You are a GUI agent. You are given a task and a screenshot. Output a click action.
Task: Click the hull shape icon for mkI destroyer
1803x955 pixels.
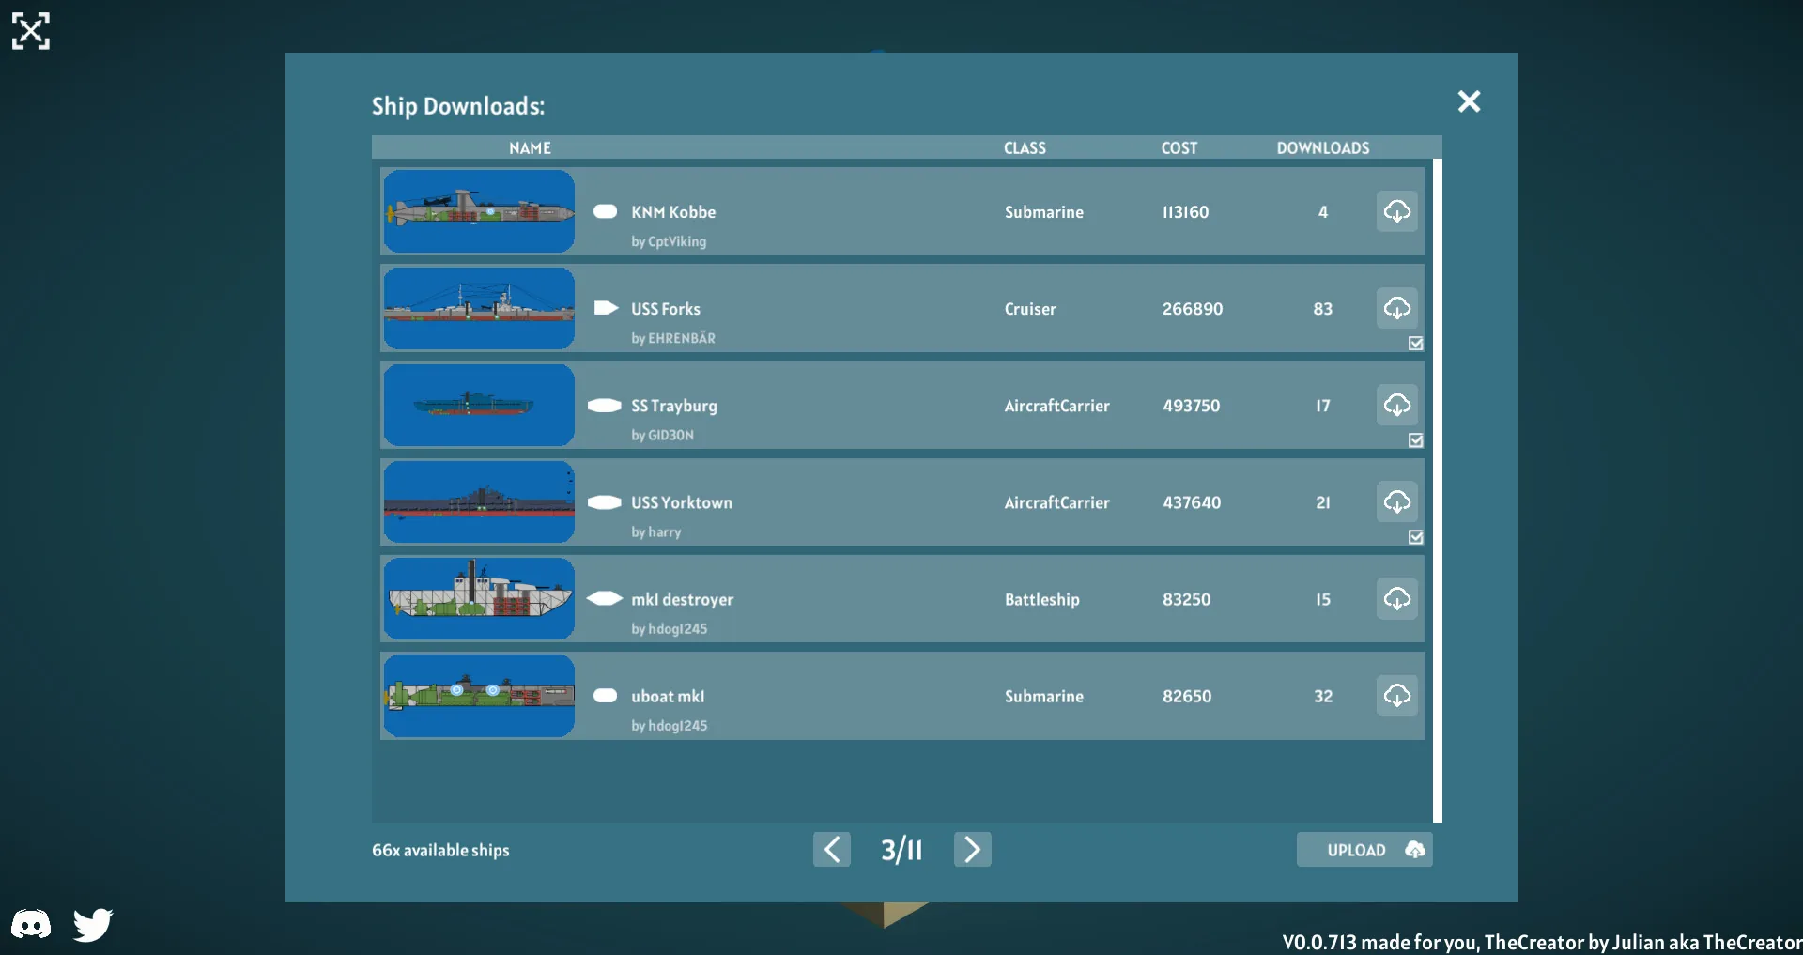click(605, 598)
